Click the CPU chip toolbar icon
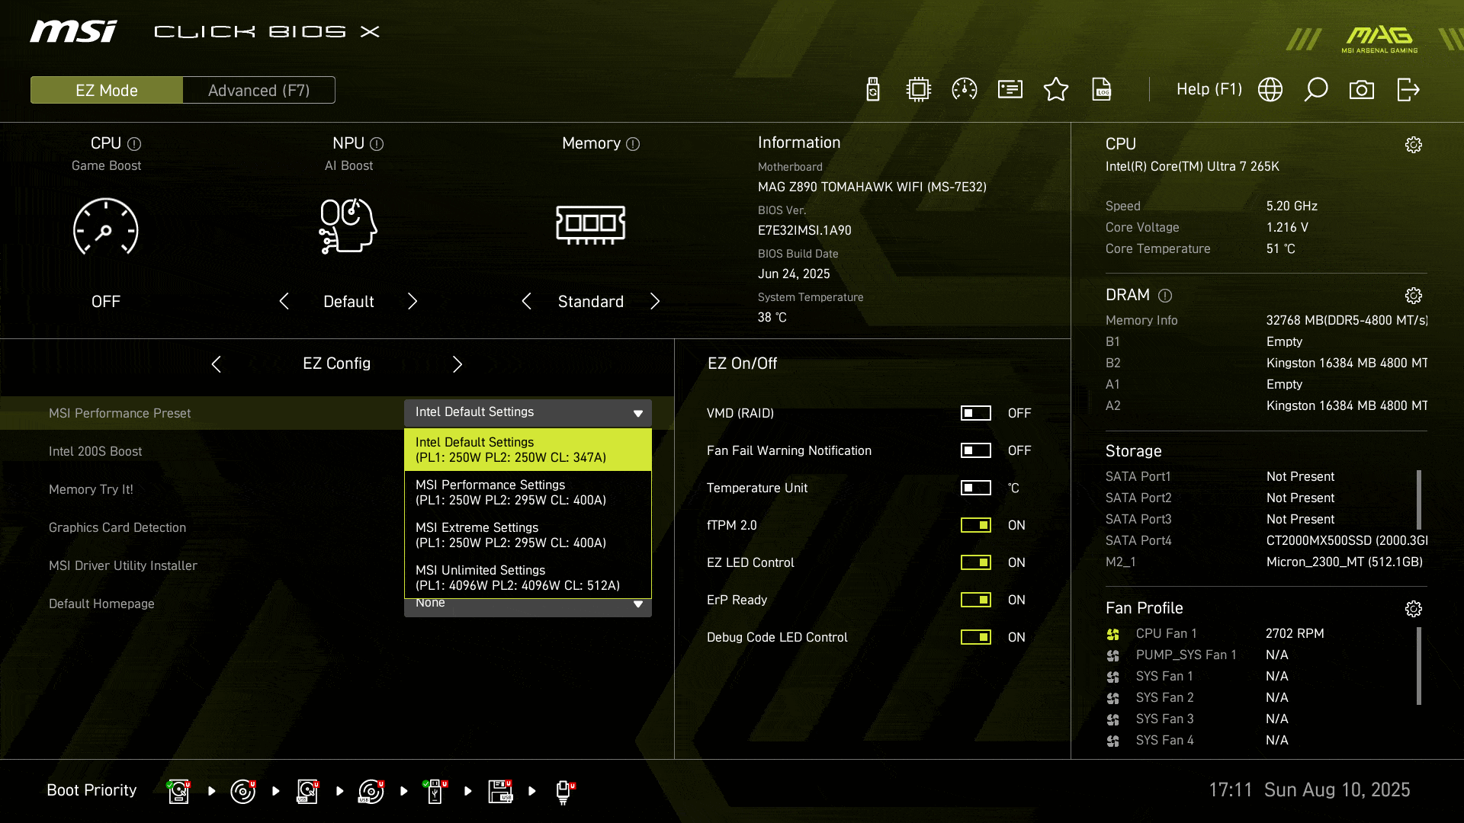The height and width of the screenshot is (823, 1464). pyautogui.click(x=919, y=90)
